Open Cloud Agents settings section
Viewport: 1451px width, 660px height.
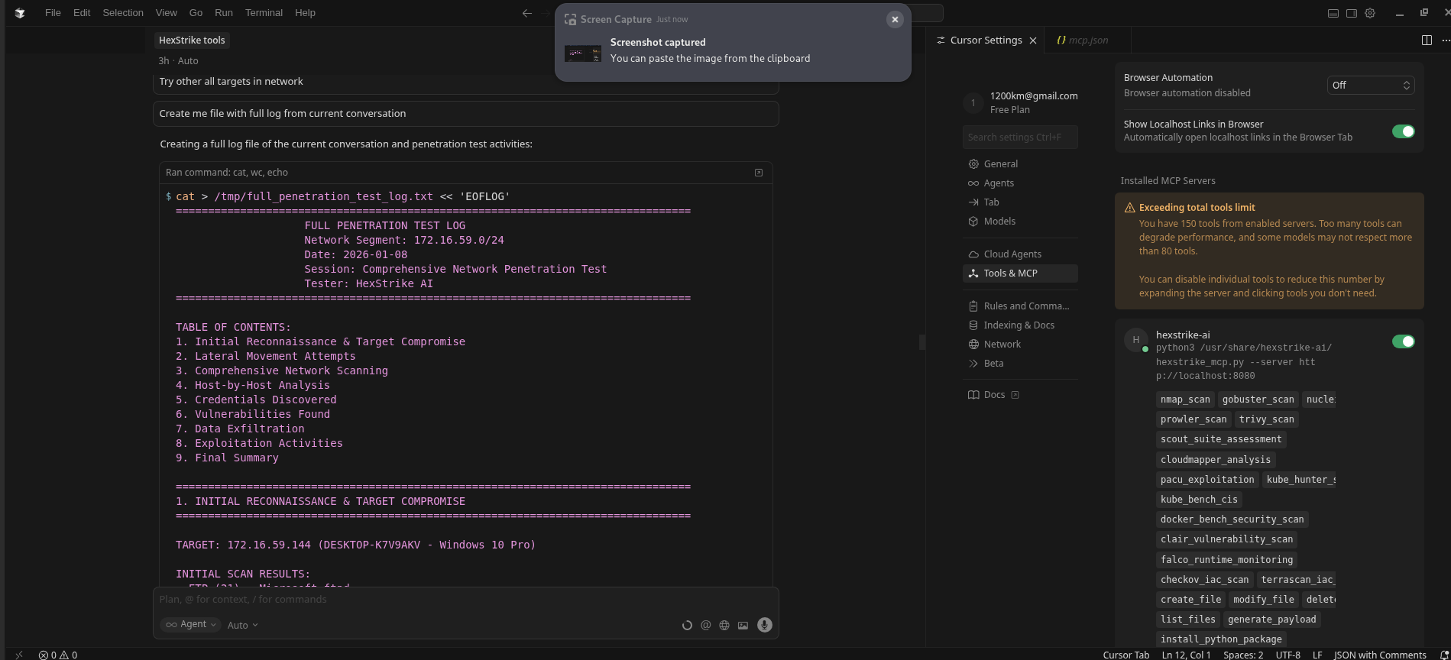click(x=1020, y=254)
